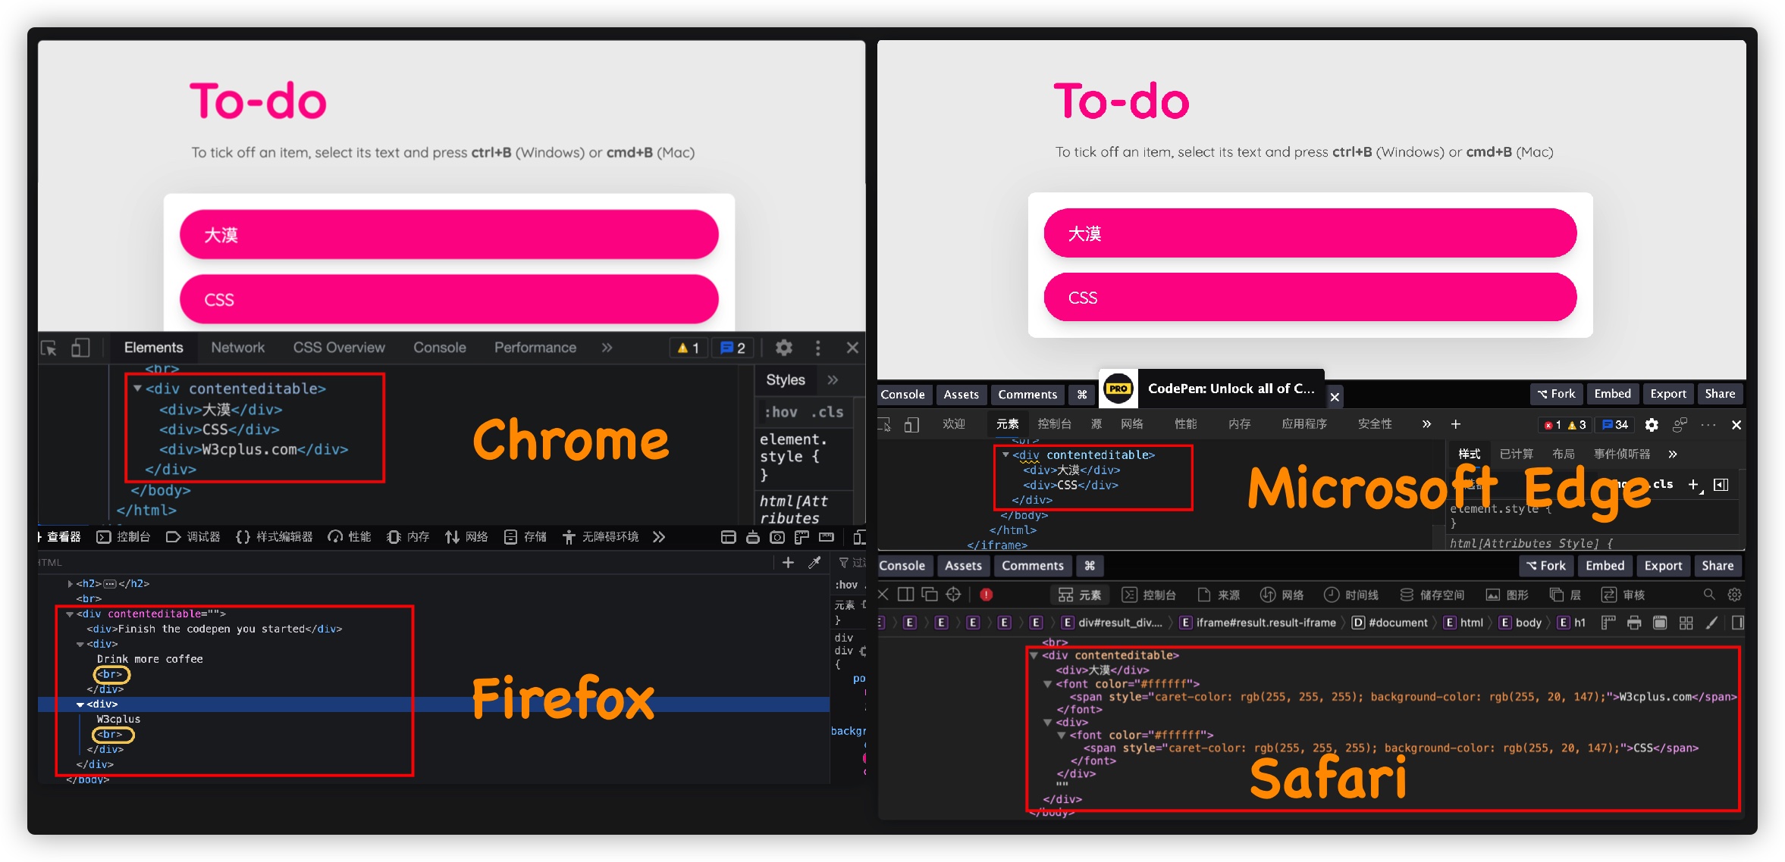Click Fork button above Edge DevTools
This screenshot has width=1785, height=862.
point(1557,394)
